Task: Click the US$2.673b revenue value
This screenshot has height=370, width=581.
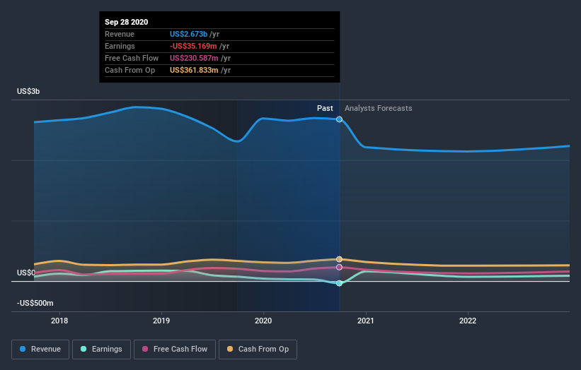Action: (189, 34)
